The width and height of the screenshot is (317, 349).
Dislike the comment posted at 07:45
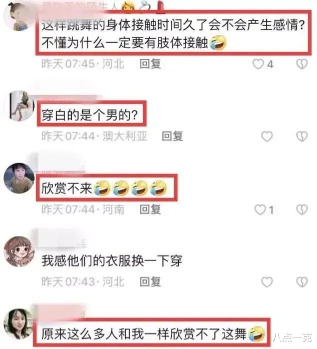tap(302, 64)
